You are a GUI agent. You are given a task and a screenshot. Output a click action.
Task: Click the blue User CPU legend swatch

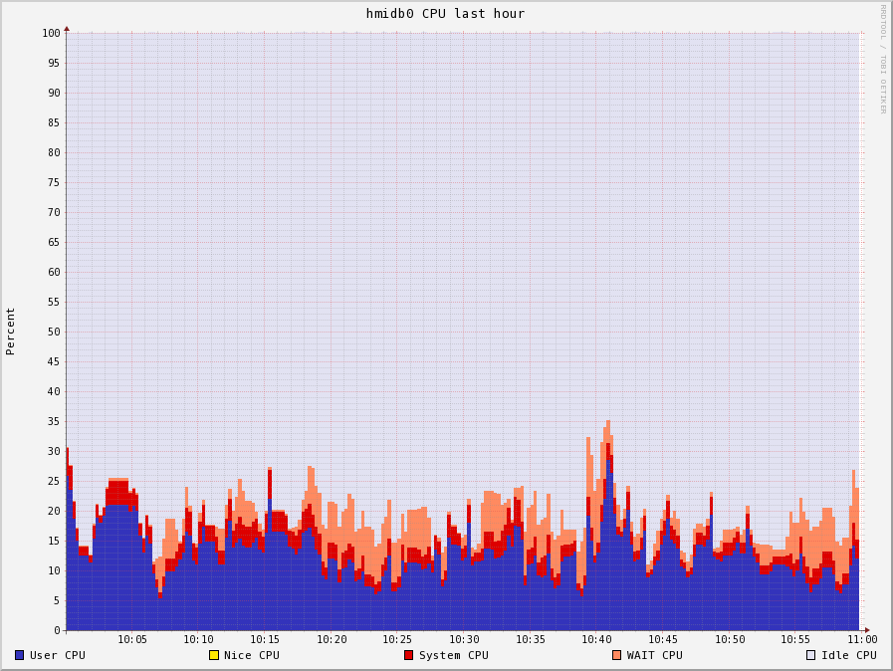click(19, 655)
